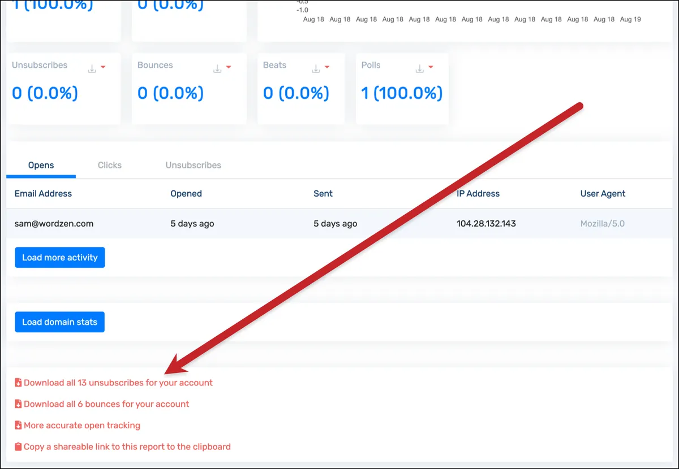
Task: Click the Opened column header
Action: coord(186,193)
